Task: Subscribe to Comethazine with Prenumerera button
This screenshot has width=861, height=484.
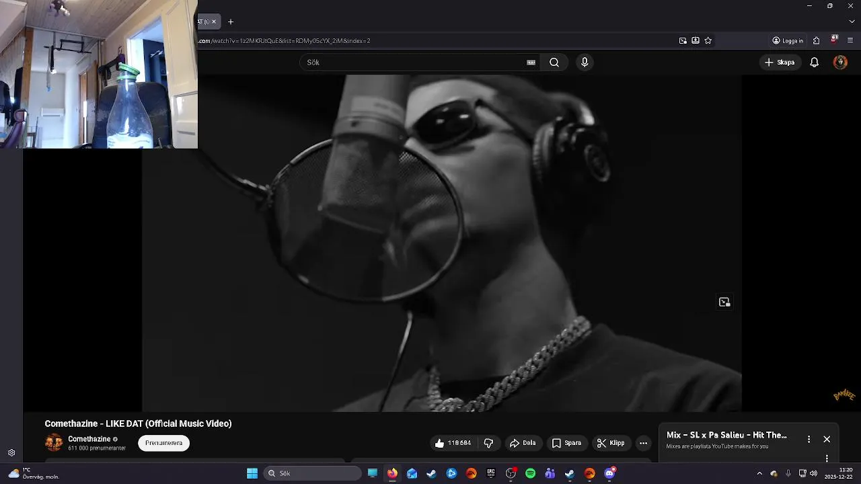Action: coord(163,443)
